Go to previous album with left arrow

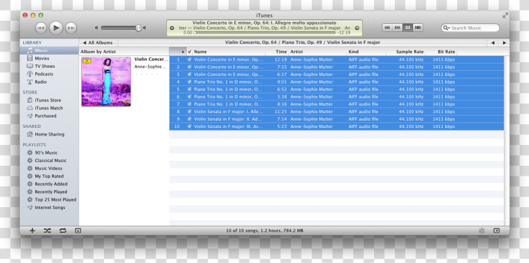click(492, 43)
